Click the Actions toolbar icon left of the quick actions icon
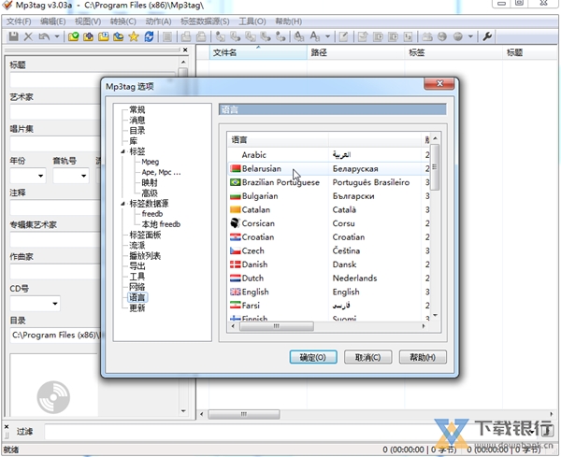The width and height of the screenshot is (561, 457). pyautogui.click(x=299, y=36)
